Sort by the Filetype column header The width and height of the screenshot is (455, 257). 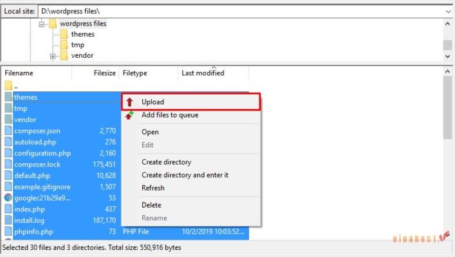[148, 73]
